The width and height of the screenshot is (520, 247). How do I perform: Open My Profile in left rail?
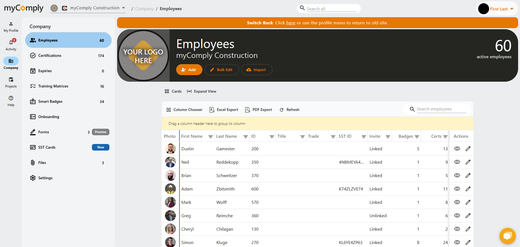click(11, 27)
